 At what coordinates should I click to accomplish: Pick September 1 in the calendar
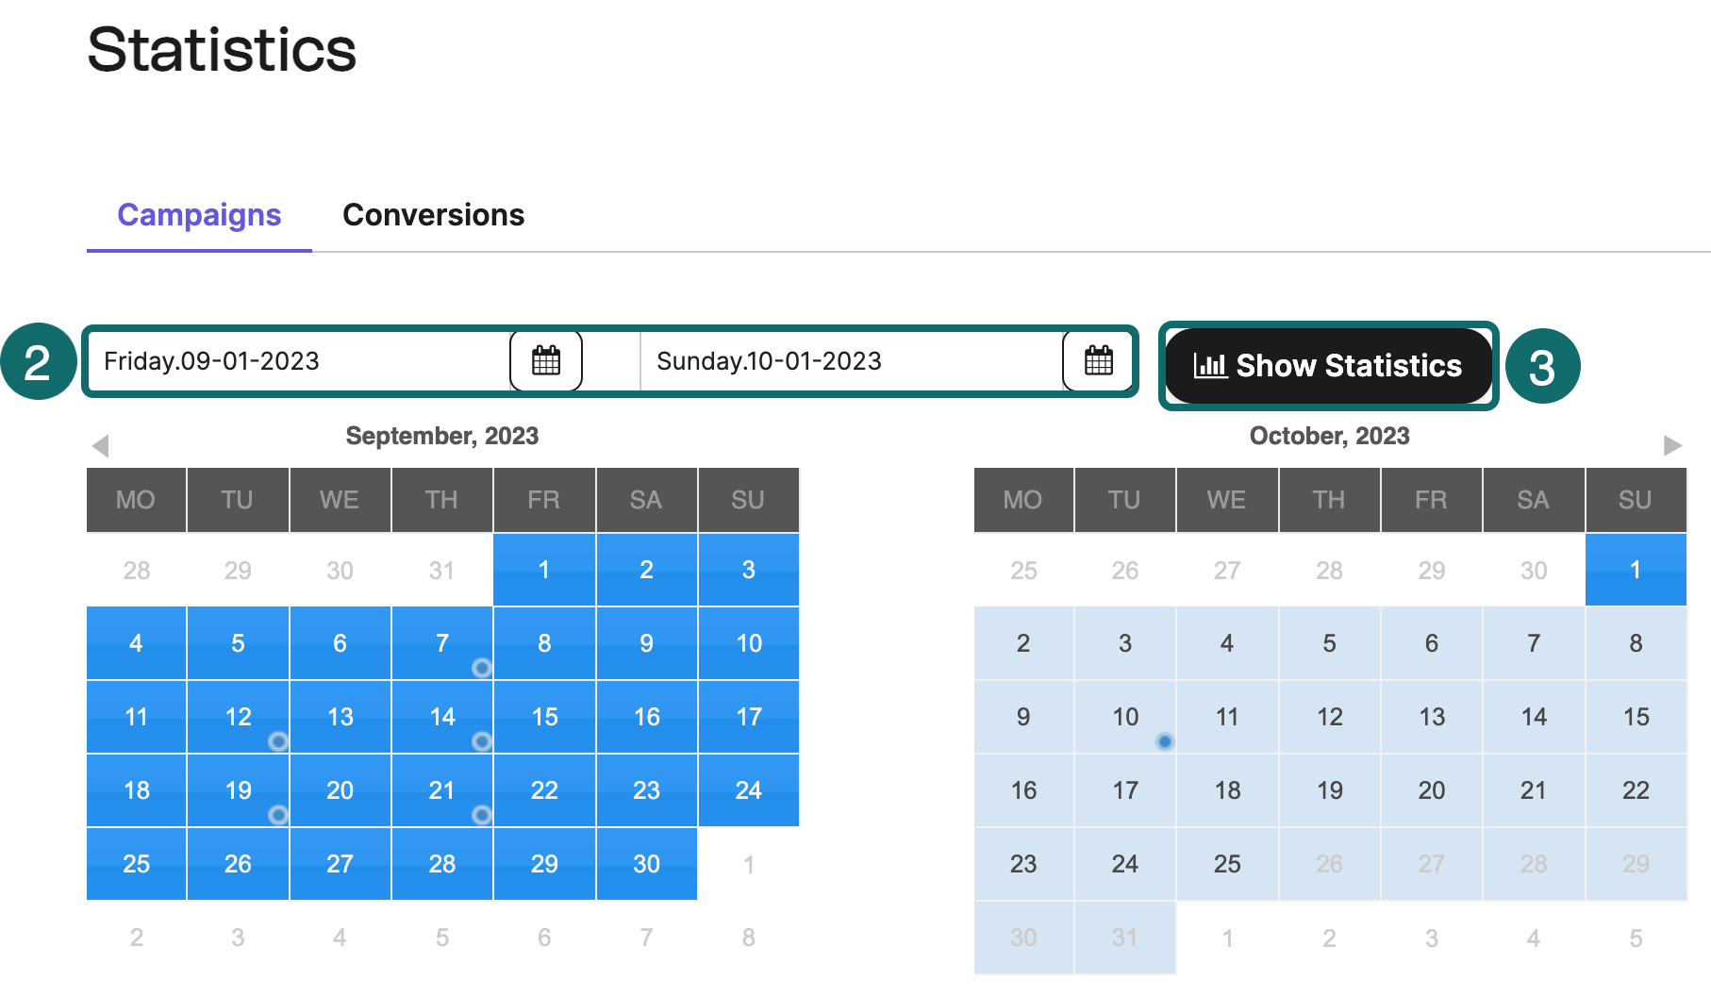coord(544,570)
